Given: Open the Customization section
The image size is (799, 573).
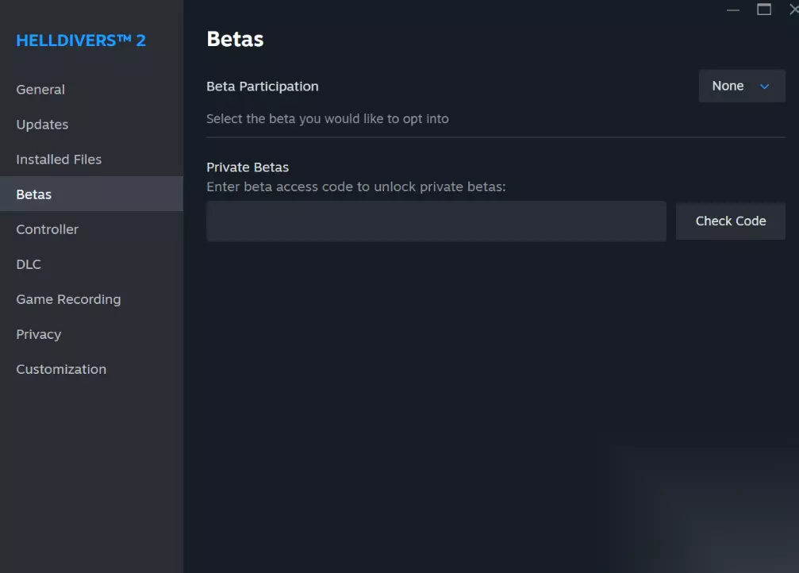Looking at the screenshot, I should (x=91, y=369).
